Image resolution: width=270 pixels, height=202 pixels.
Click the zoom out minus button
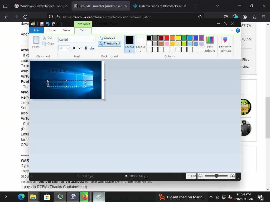[200, 176]
